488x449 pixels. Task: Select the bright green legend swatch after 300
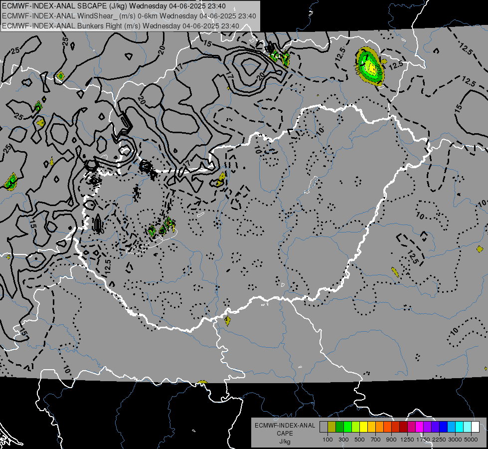(x=347, y=427)
